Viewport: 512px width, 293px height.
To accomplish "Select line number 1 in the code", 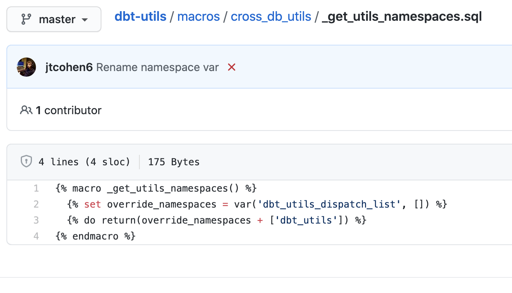I will [36, 188].
